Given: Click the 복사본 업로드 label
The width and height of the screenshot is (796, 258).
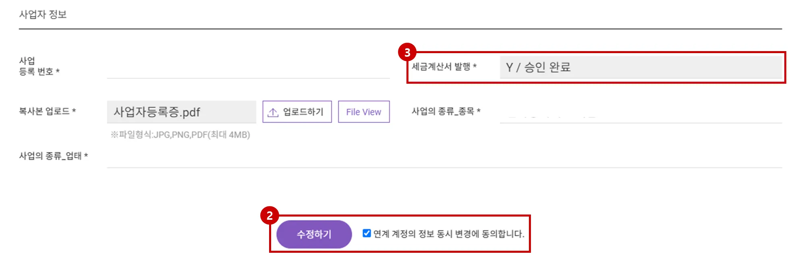Looking at the screenshot, I should [47, 111].
